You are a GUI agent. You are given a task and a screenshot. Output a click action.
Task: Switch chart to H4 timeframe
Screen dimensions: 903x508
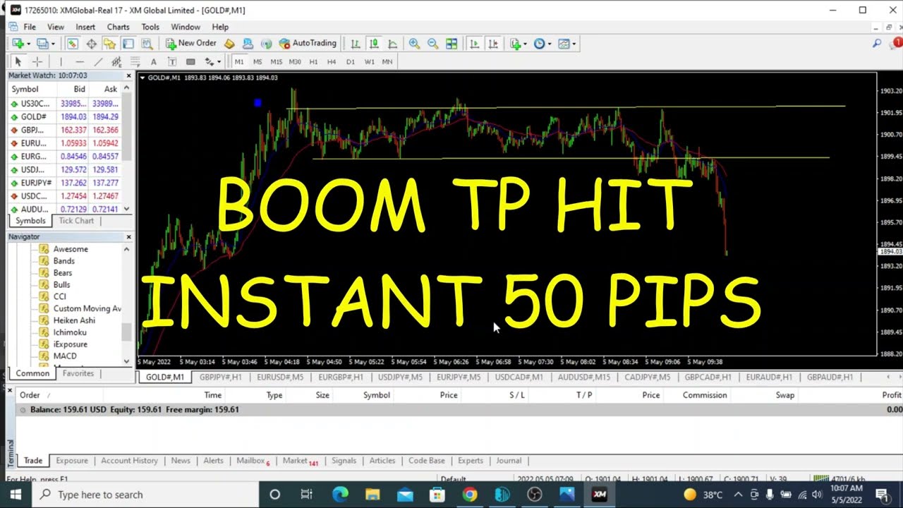click(x=332, y=62)
